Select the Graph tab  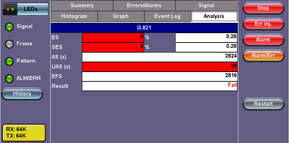coord(121,16)
